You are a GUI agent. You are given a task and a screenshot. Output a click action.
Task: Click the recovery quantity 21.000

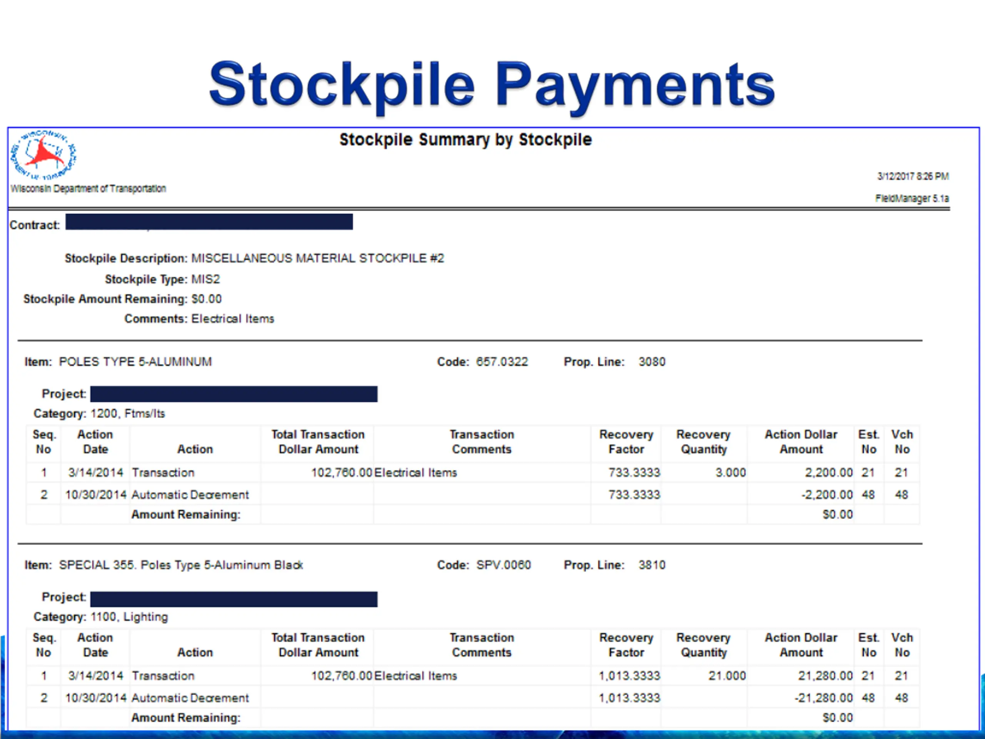pos(727,676)
